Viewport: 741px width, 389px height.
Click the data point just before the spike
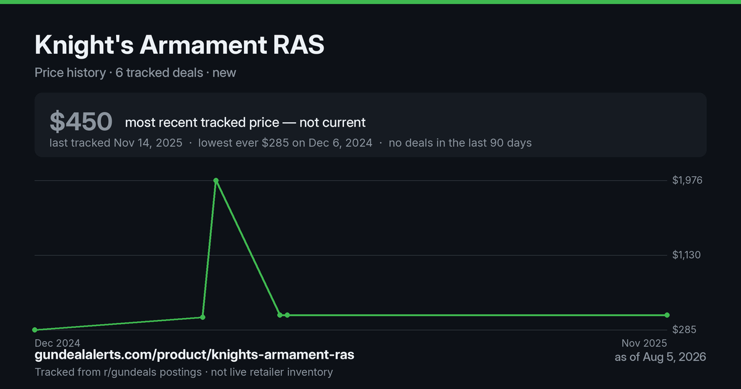click(203, 317)
